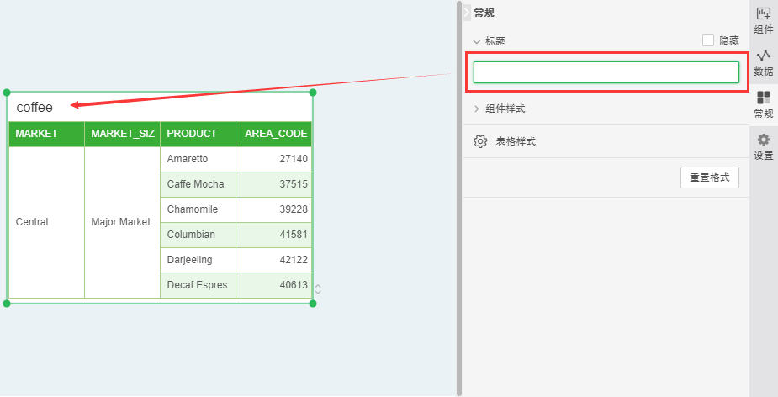This screenshot has width=778, height=397.
Task: Select the Chamomile product cell
Action: point(193,209)
